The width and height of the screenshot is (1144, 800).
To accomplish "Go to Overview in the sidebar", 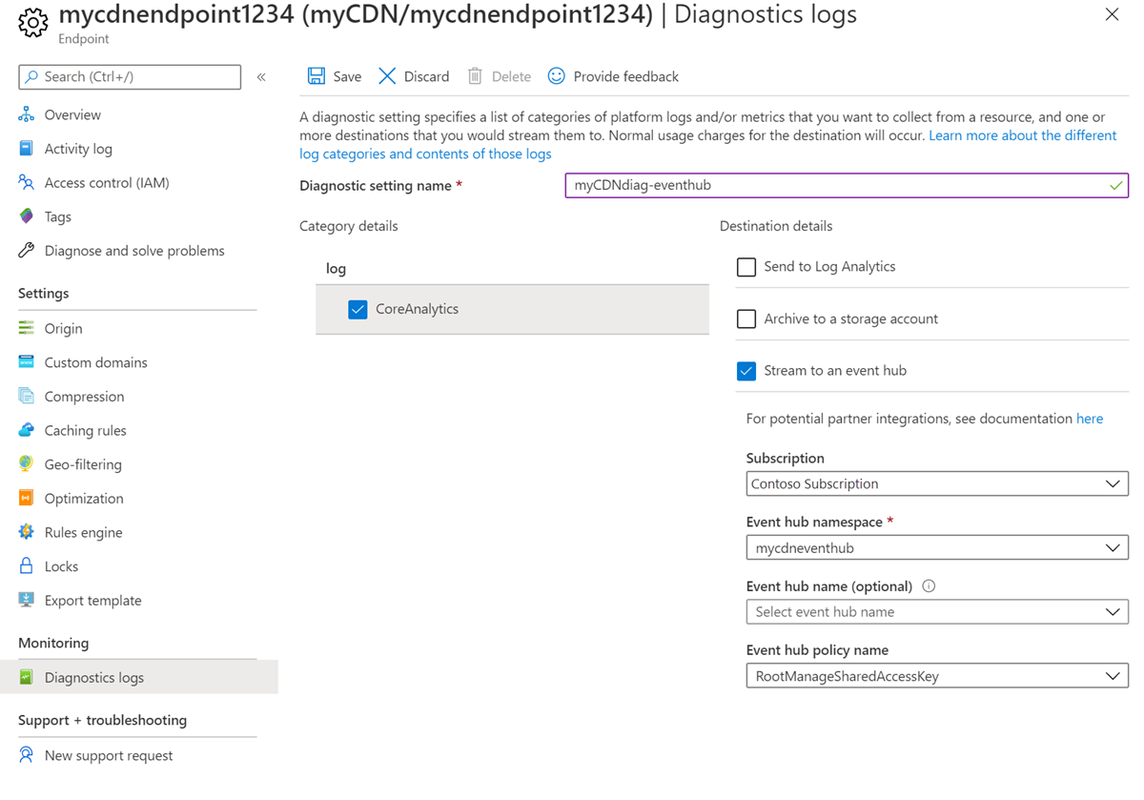I will [72, 114].
